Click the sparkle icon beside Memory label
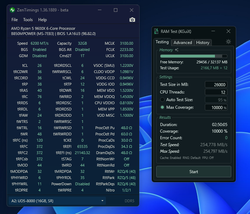The width and height of the screenshot is (250, 214). (177, 50)
